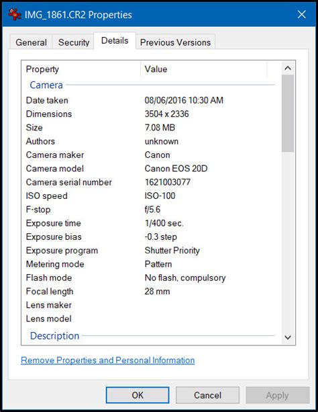The width and height of the screenshot is (318, 412).
Task: Select the Date taken property label
Action: [47, 100]
